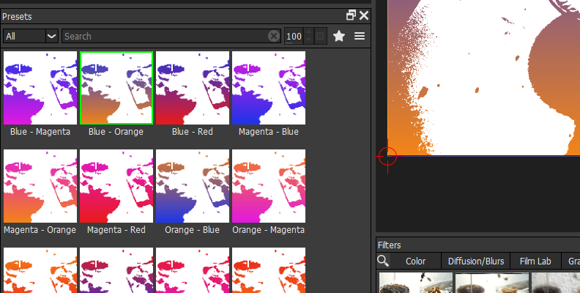This screenshot has height=293, width=580.
Task: Open the Filters search magnifier
Action: [x=383, y=261]
